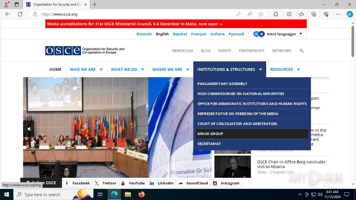Open the saved passwords key icon
Viewport: 356px width, 200px height.
pos(238,14)
